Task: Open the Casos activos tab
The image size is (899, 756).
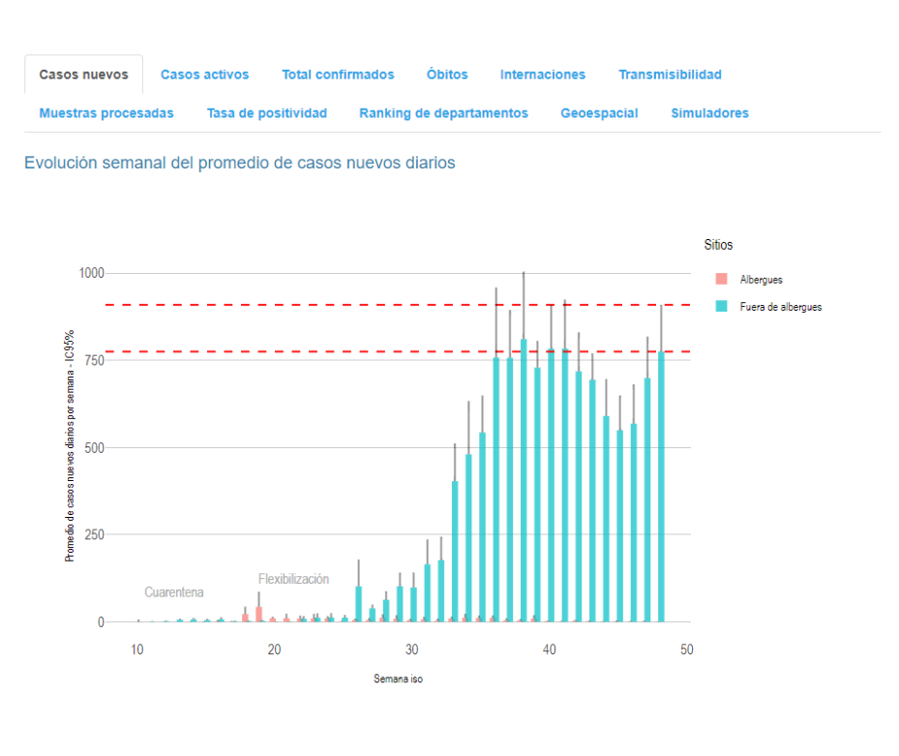Action: pyautogui.click(x=204, y=75)
